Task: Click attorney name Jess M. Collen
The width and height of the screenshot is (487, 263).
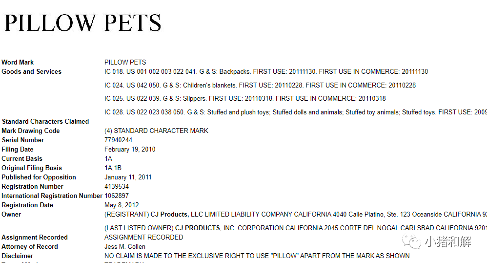Action: pos(125,246)
